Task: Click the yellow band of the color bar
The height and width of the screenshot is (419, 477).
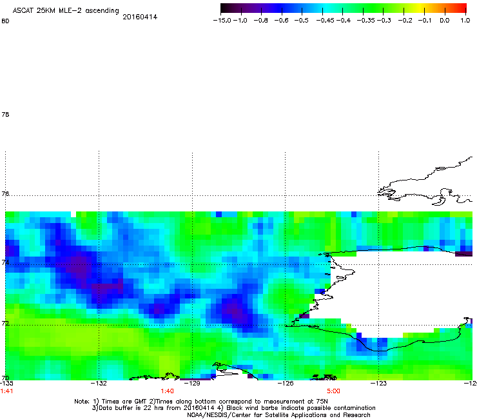Action: (422, 8)
